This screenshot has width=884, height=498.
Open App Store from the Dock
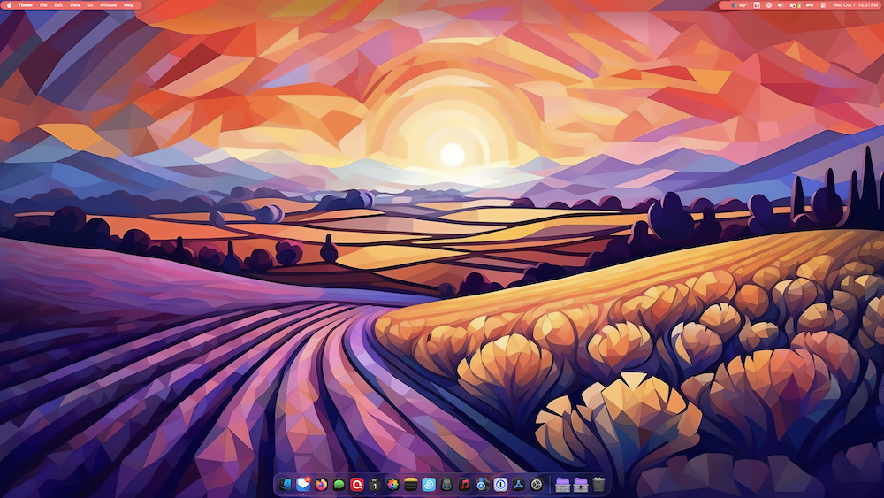(519, 485)
